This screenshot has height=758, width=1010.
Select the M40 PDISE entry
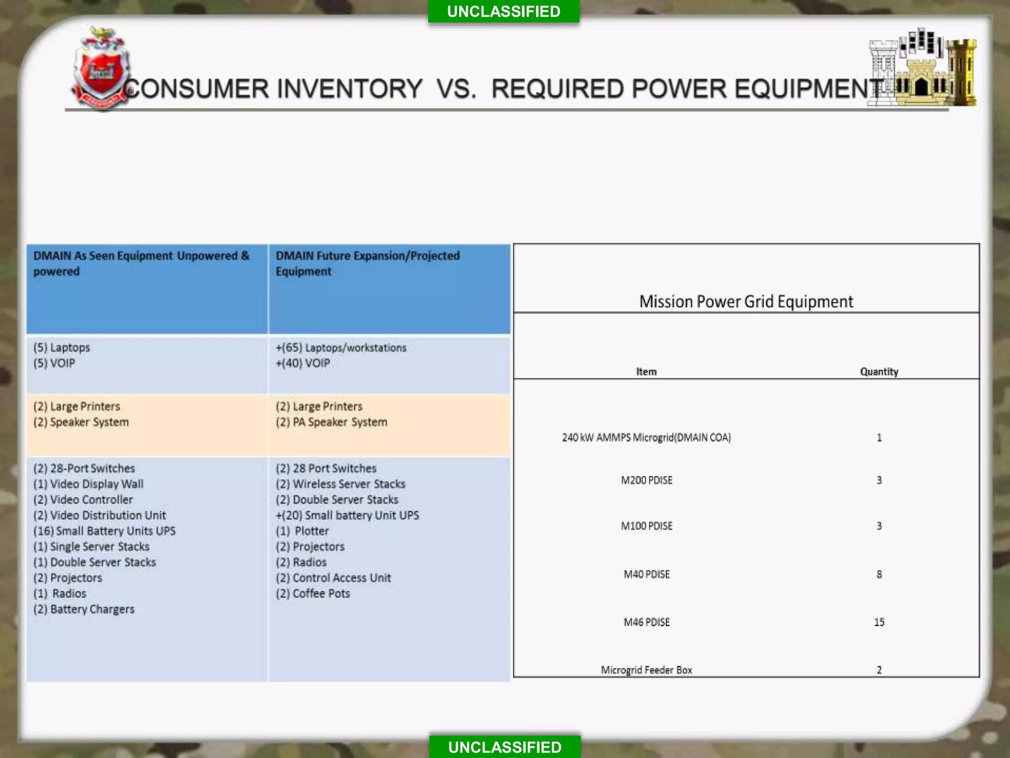647,574
